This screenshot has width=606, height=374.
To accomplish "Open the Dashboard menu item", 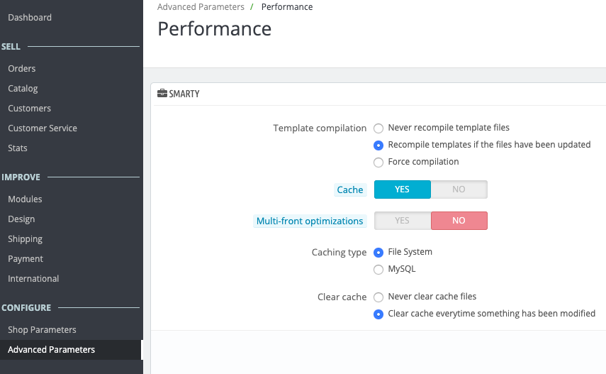I will pos(30,18).
